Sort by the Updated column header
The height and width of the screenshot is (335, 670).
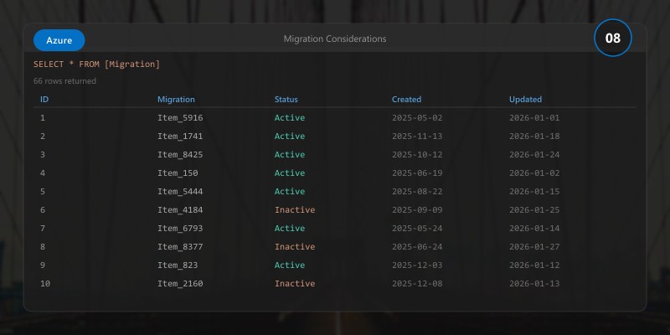pyautogui.click(x=525, y=99)
